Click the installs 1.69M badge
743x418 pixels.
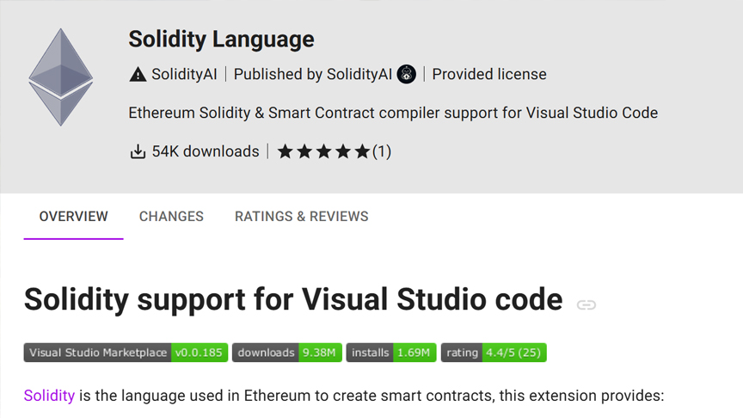pos(391,353)
